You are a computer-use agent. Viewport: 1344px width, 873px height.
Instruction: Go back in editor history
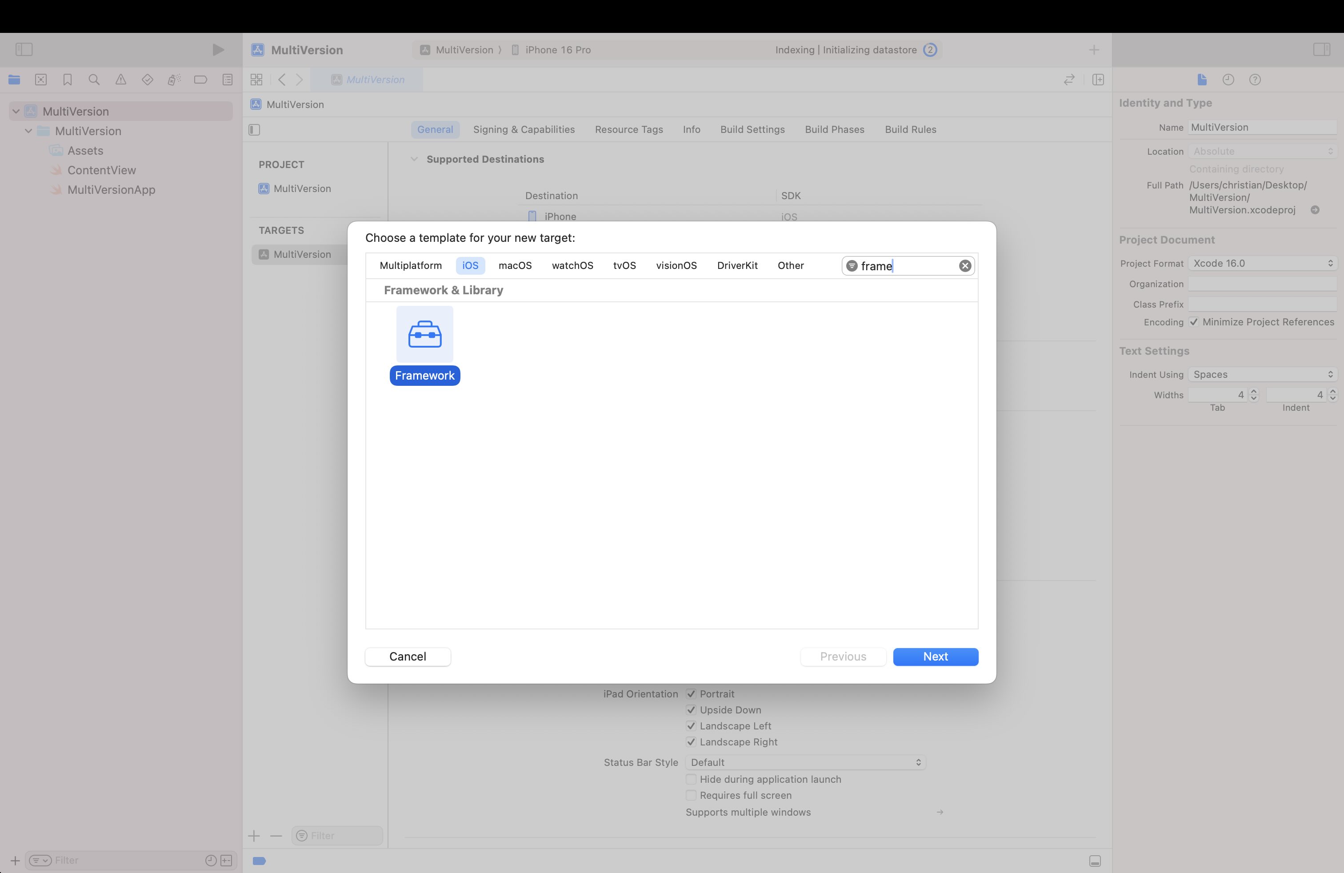[282, 80]
